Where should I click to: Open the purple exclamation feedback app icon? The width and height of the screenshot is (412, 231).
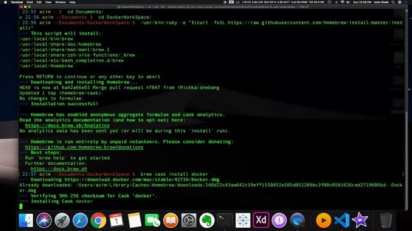point(279,220)
